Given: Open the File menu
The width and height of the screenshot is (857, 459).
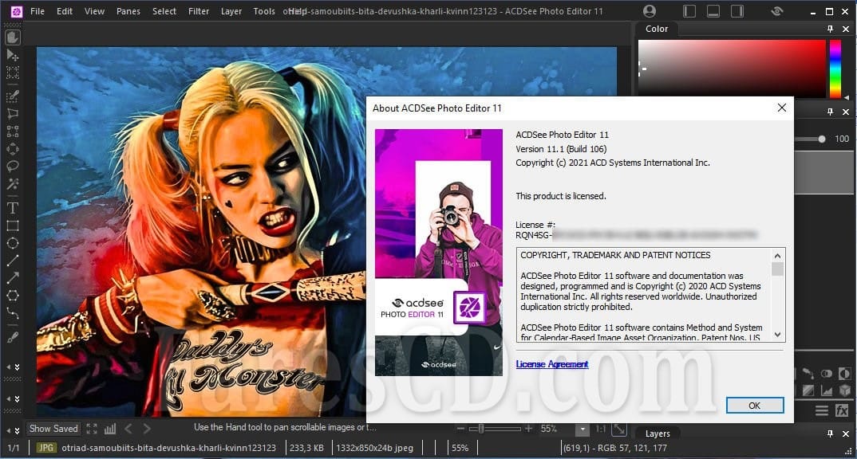Looking at the screenshot, I should pyautogui.click(x=38, y=11).
